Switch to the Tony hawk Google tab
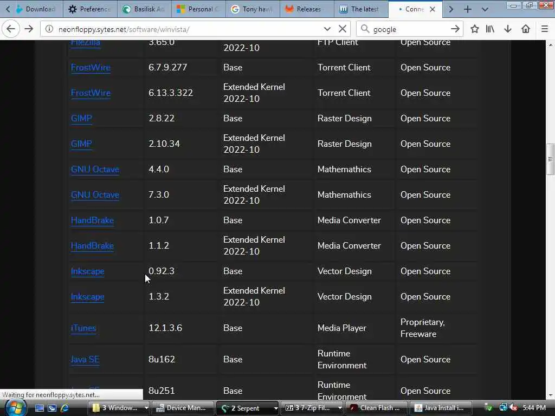 tap(253, 9)
